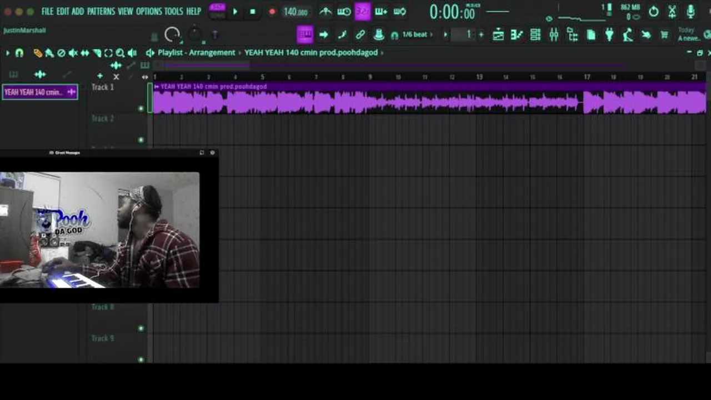Open clip picker item's waveform dropdown icon
This screenshot has height=400, width=711.
coord(71,92)
